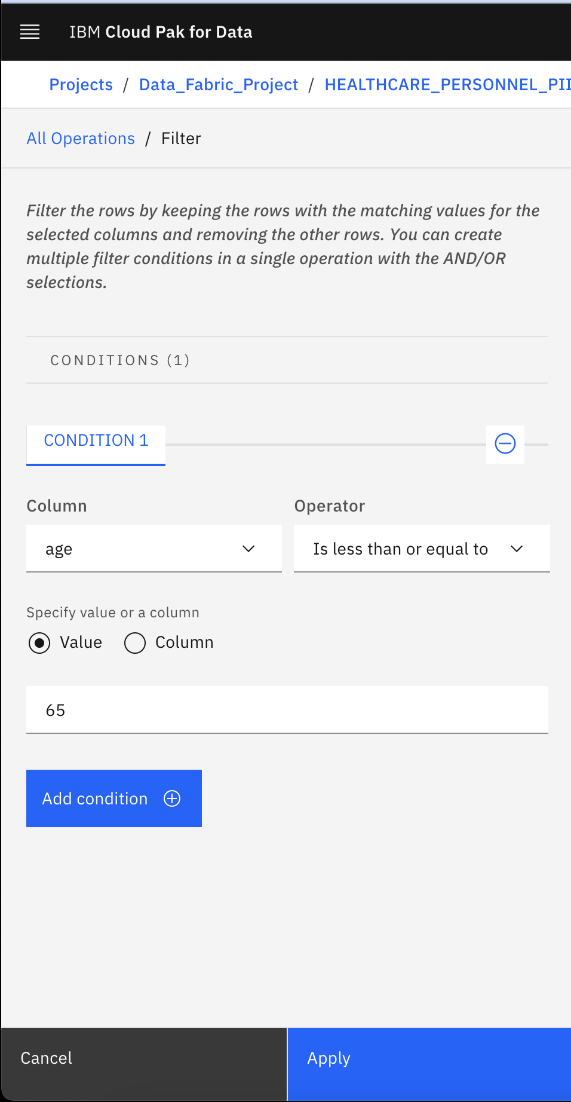Return to the All Operations link
Image resolution: width=571 pixels, height=1102 pixels.
point(81,139)
